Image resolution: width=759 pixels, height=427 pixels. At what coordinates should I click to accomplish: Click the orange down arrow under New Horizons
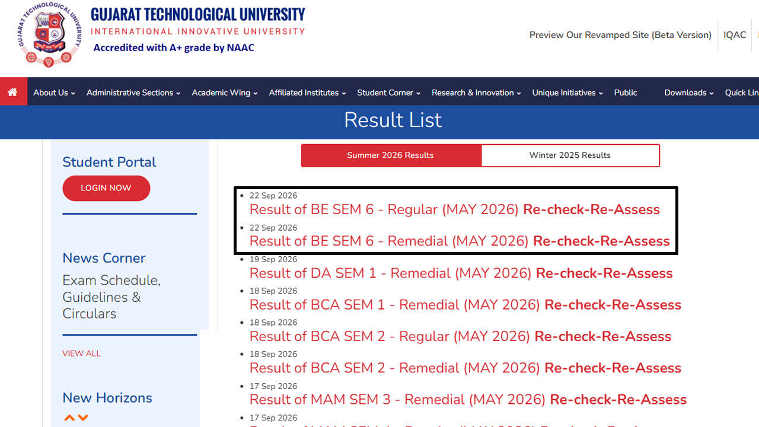83,418
